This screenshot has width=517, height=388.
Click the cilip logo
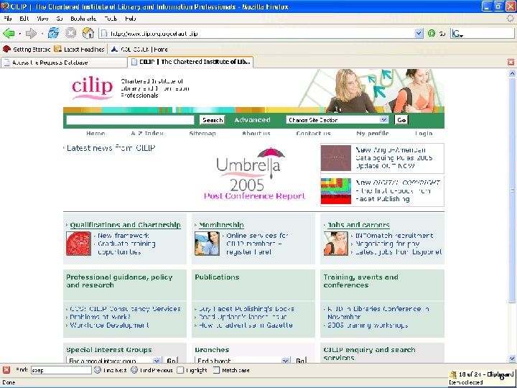(93, 88)
